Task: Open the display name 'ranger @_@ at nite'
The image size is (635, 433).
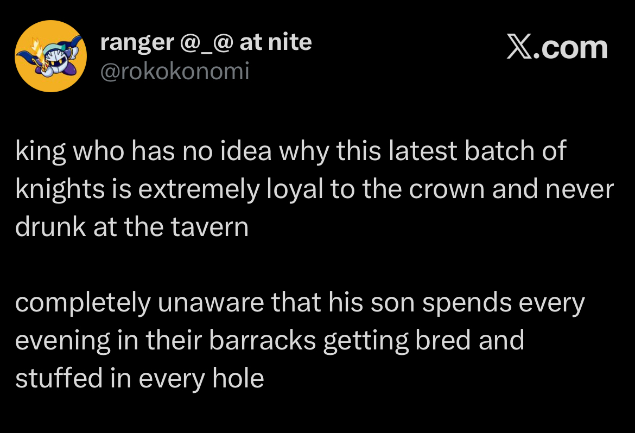Action: [x=206, y=42]
